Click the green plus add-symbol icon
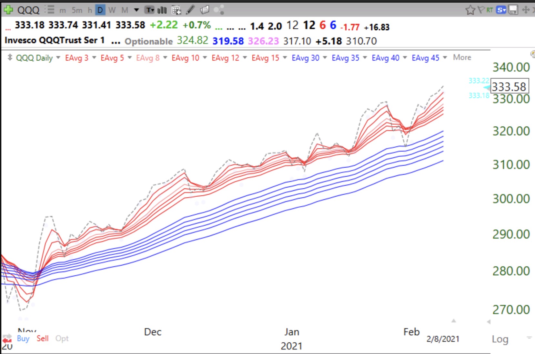 click(8, 10)
